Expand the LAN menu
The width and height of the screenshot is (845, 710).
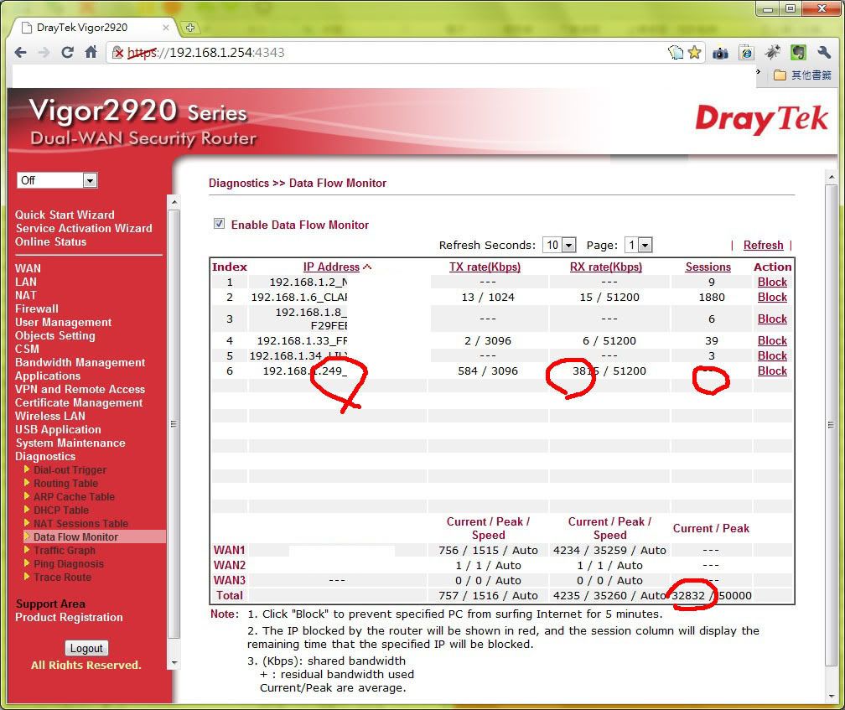point(26,282)
